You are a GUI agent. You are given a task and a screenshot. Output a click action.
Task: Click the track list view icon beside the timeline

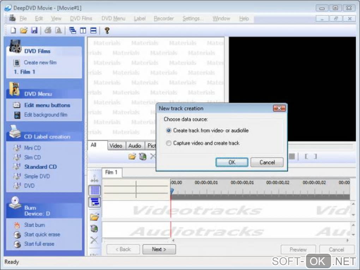click(95, 202)
